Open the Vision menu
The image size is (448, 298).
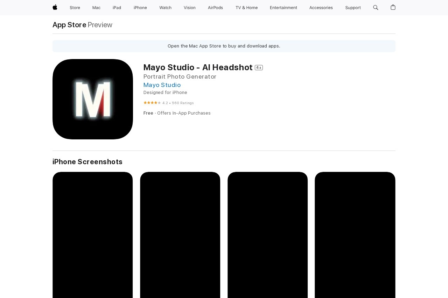[x=190, y=8]
